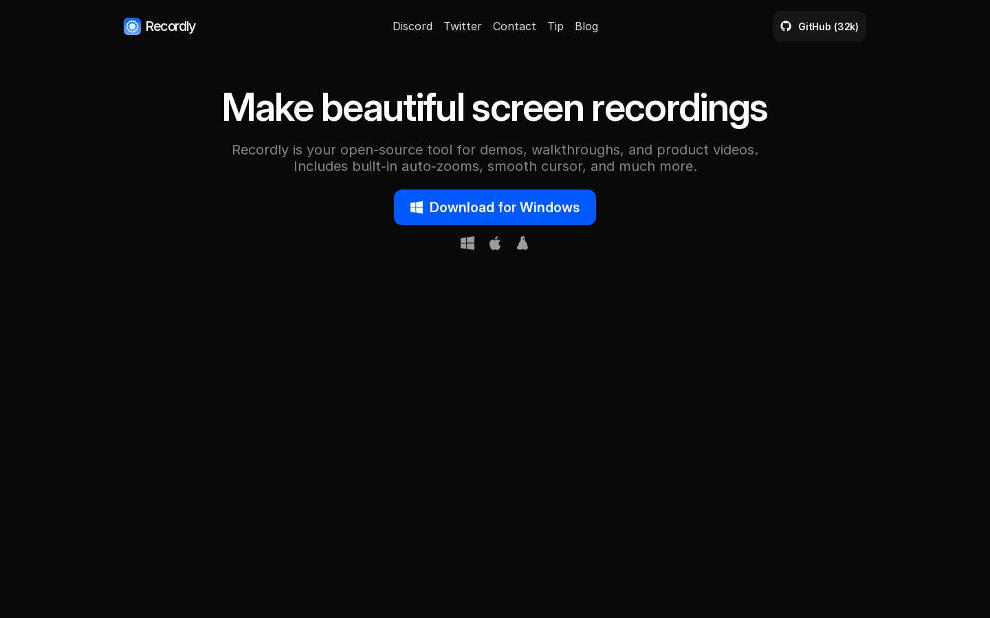Click the 'Make beautiful screen recordings' headline
Screen dimensions: 990x618
tap(495, 108)
